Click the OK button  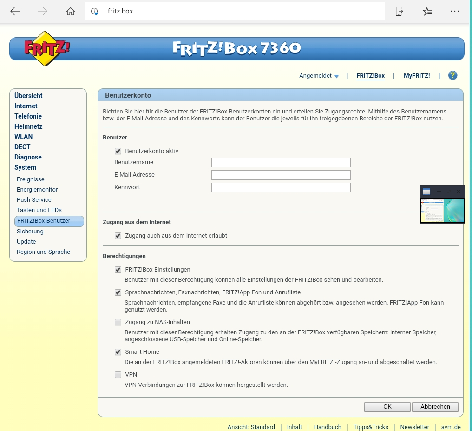[x=387, y=407]
